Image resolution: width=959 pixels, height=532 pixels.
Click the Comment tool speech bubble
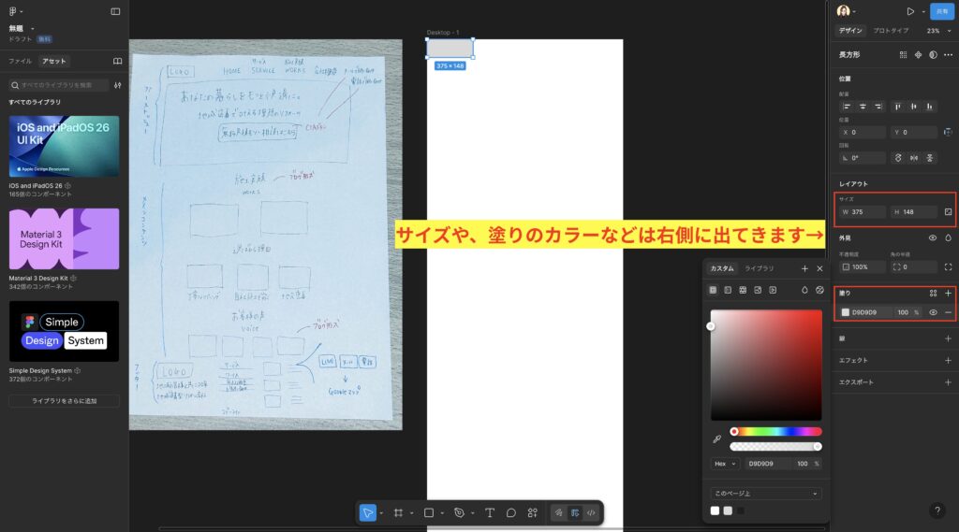point(511,512)
